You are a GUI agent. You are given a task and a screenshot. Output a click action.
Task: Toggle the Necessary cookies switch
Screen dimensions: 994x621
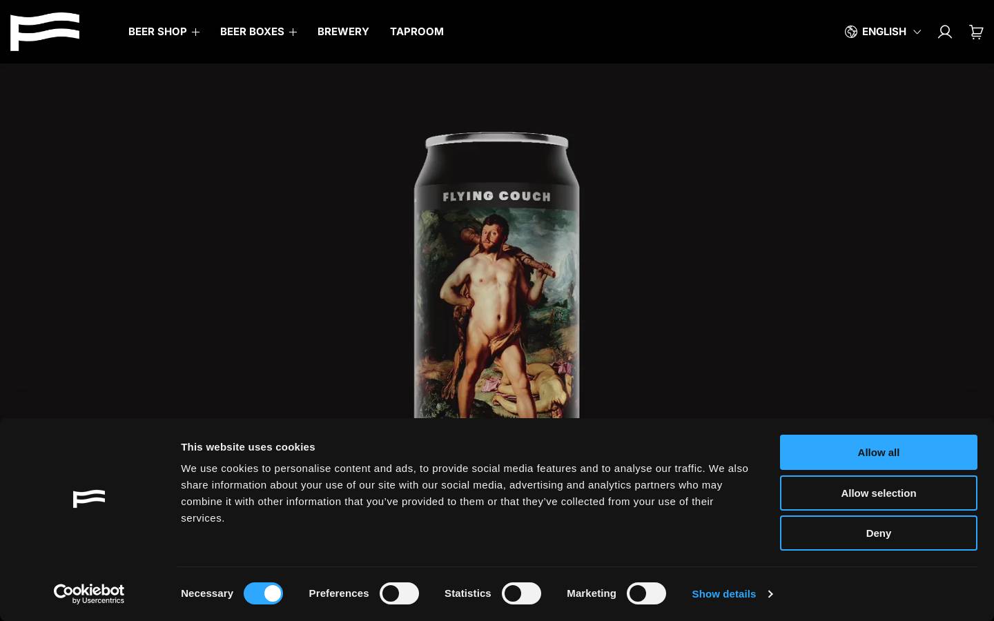263,593
